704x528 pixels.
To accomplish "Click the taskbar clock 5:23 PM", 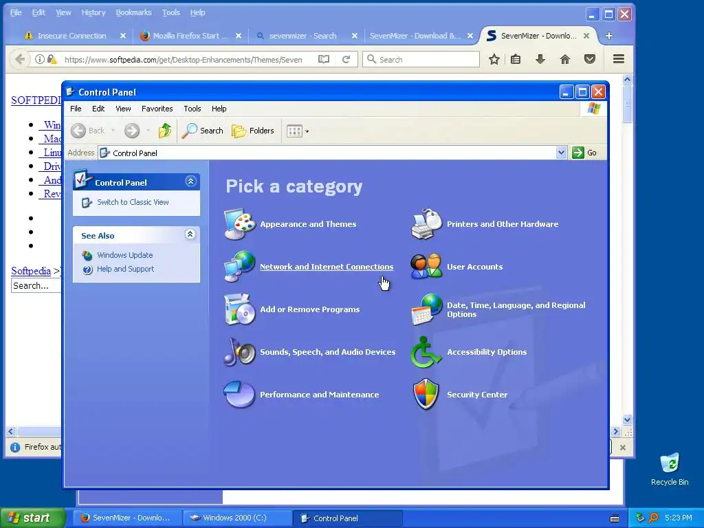I will (x=679, y=518).
